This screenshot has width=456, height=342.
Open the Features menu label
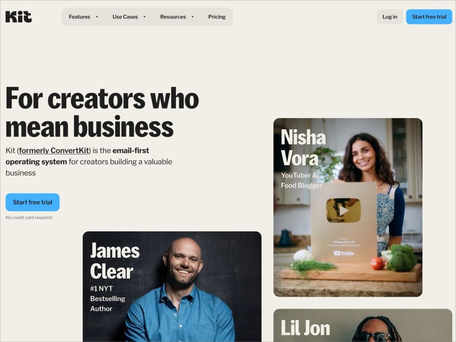click(79, 17)
